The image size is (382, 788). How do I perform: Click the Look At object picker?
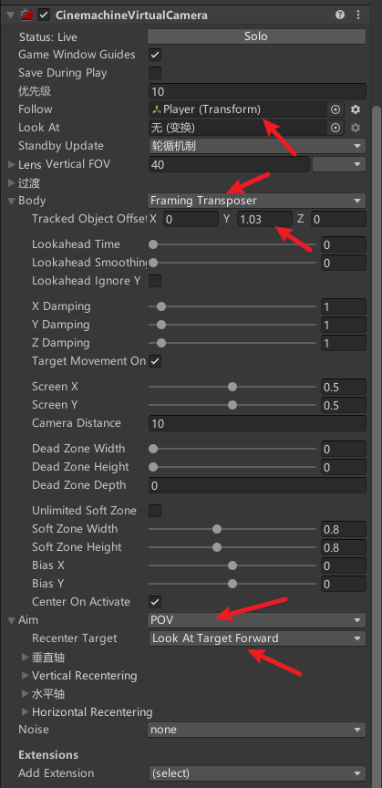point(336,128)
